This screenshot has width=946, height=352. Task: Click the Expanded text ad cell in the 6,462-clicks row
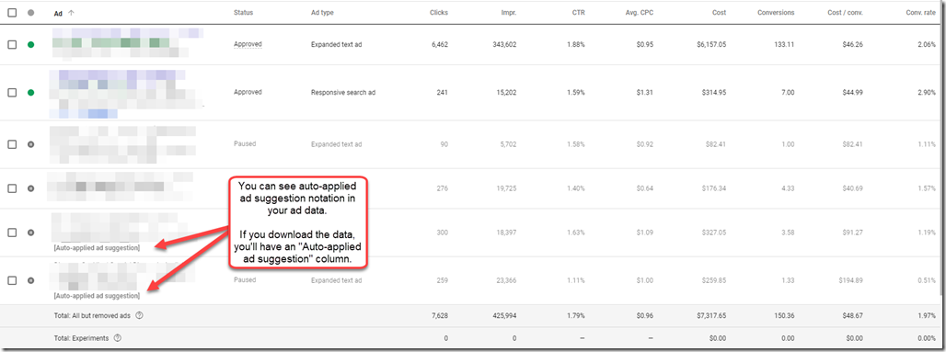[x=336, y=44]
